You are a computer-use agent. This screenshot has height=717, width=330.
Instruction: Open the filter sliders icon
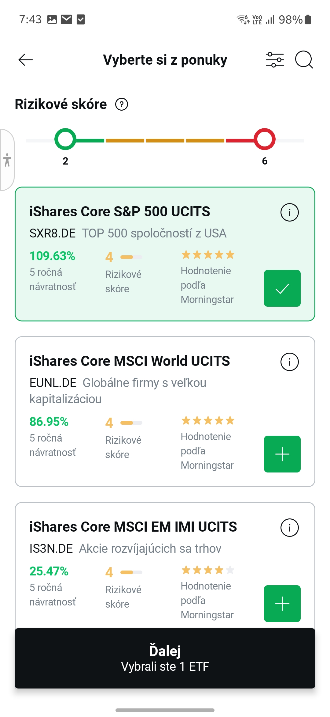point(275,60)
